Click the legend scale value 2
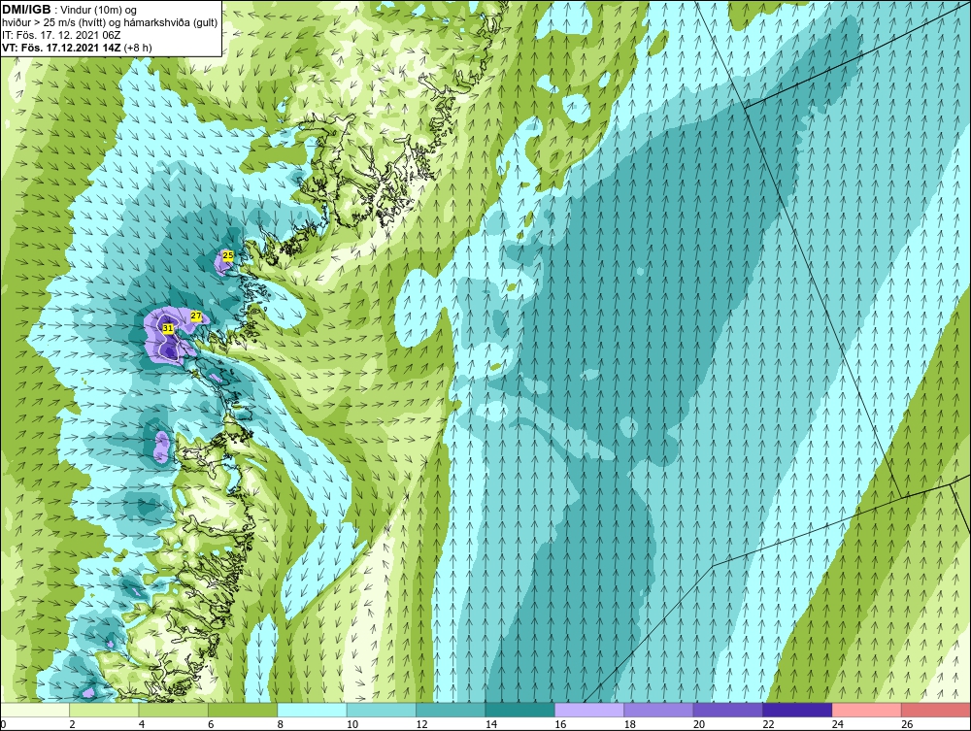The image size is (971, 731). (73, 724)
